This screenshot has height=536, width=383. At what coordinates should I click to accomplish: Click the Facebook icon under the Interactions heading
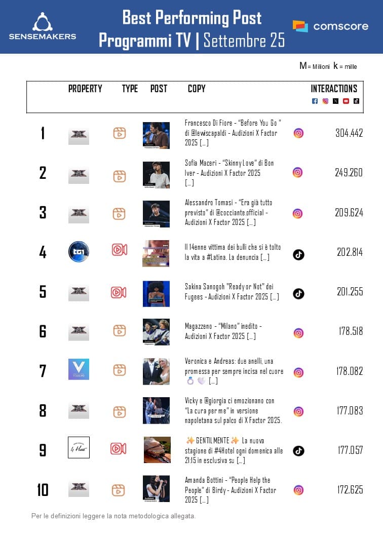tap(315, 101)
